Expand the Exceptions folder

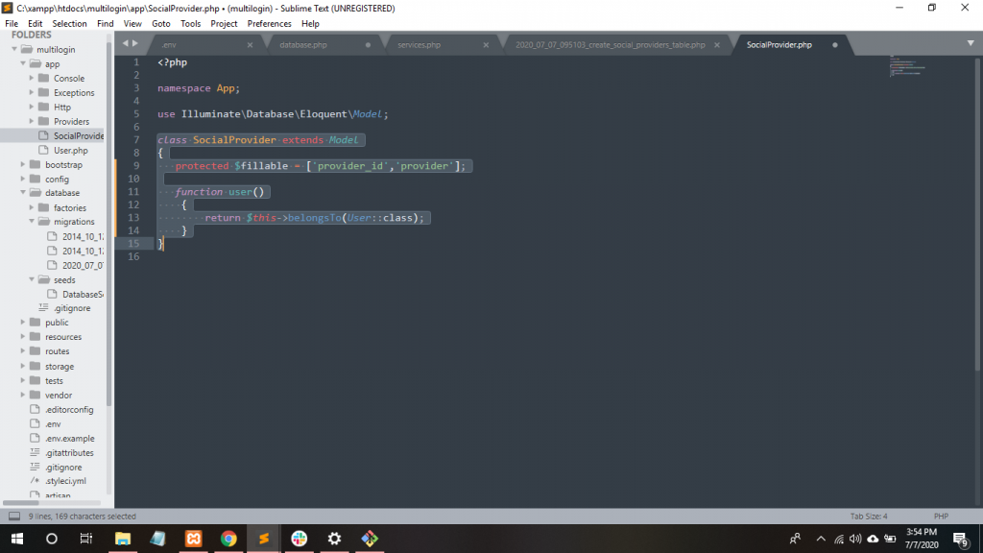(32, 92)
